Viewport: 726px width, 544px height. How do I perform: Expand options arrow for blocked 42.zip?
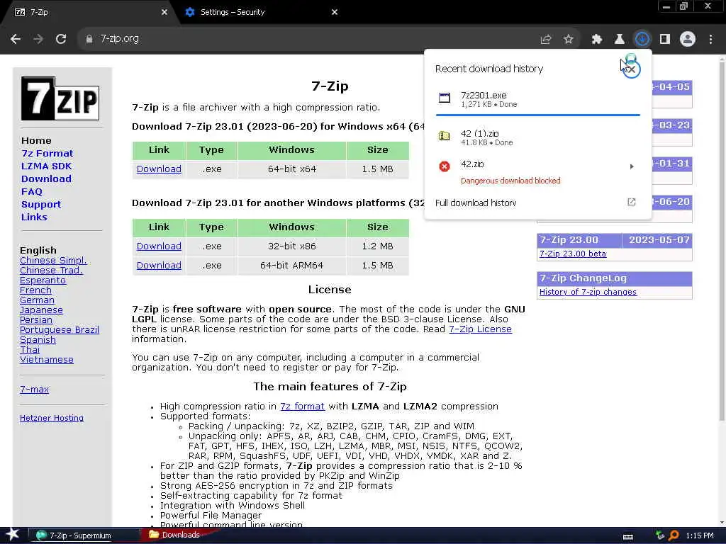click(x=632, y=166)
